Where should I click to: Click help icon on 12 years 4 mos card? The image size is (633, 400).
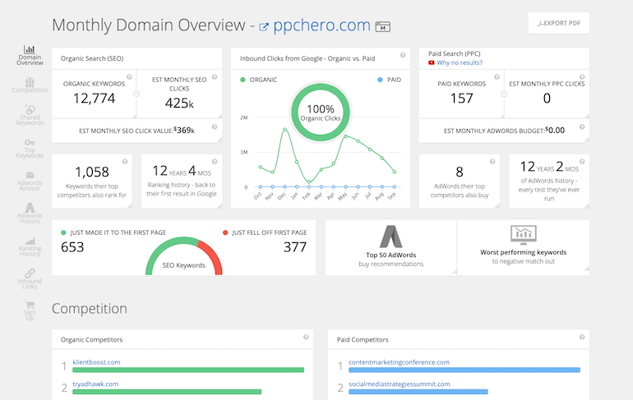click(x=215, y=161)
